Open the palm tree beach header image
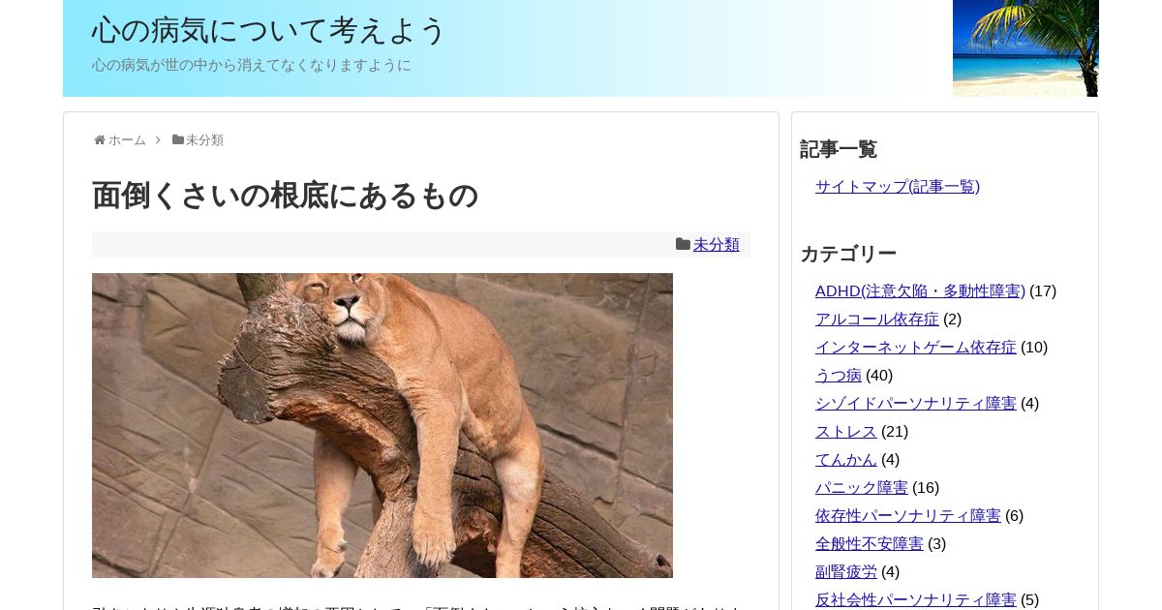 click(x=1025, y=48)
